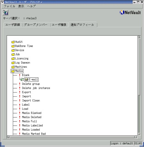Click red exclamation icon beside Media Marked Bad
144x147 pixels.
(x=20, y=134)
